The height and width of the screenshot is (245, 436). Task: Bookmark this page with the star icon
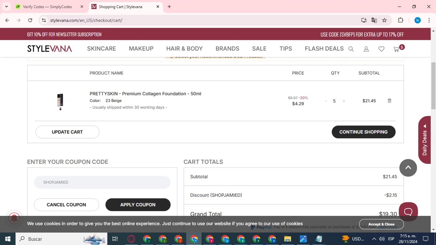click(x=385, y=20)
